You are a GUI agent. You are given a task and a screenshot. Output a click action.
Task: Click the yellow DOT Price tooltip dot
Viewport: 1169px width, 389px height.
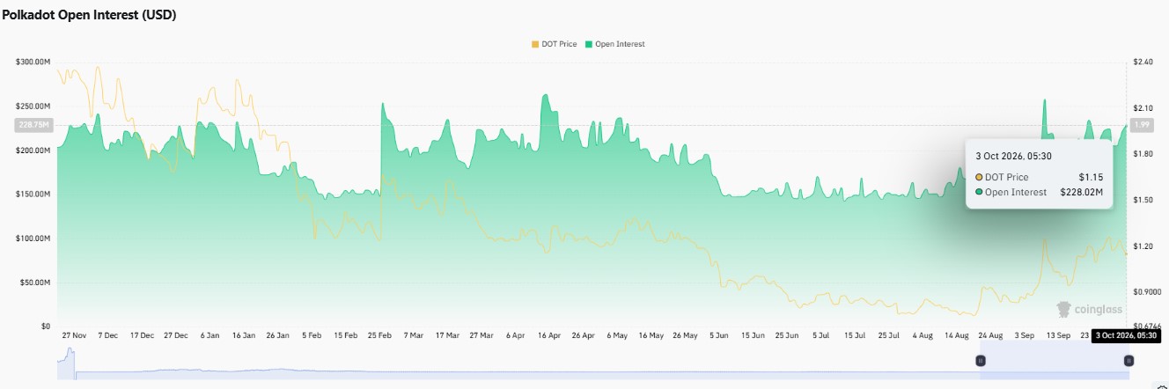coord(979,178)
